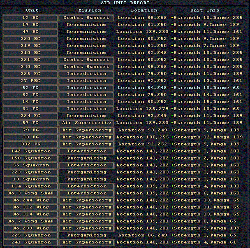Change 241 Squadron Air Superiority mission
The height and width of the screenshot is (248, 250).
[x=87, y=243]
